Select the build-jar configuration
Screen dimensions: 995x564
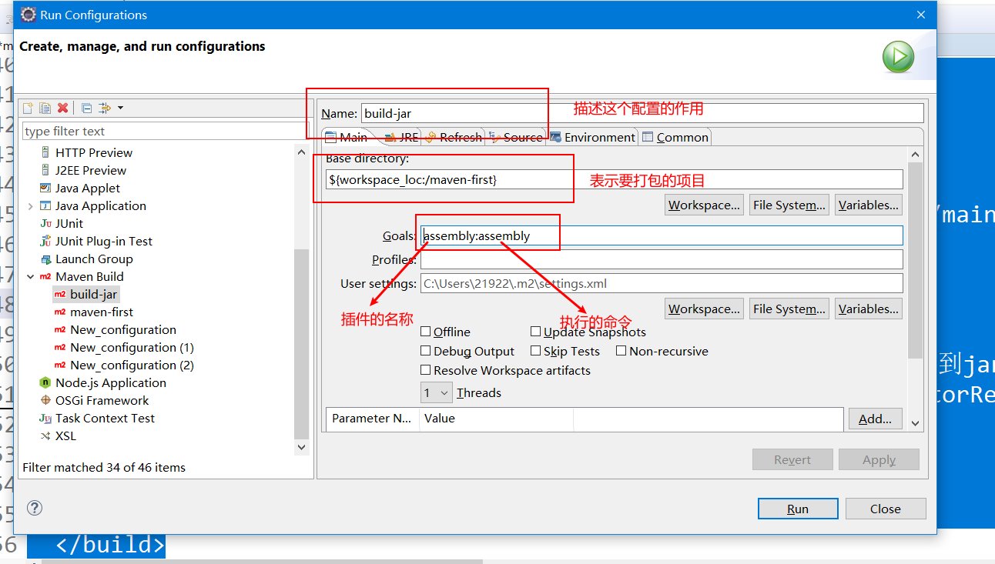click(93, 294)
